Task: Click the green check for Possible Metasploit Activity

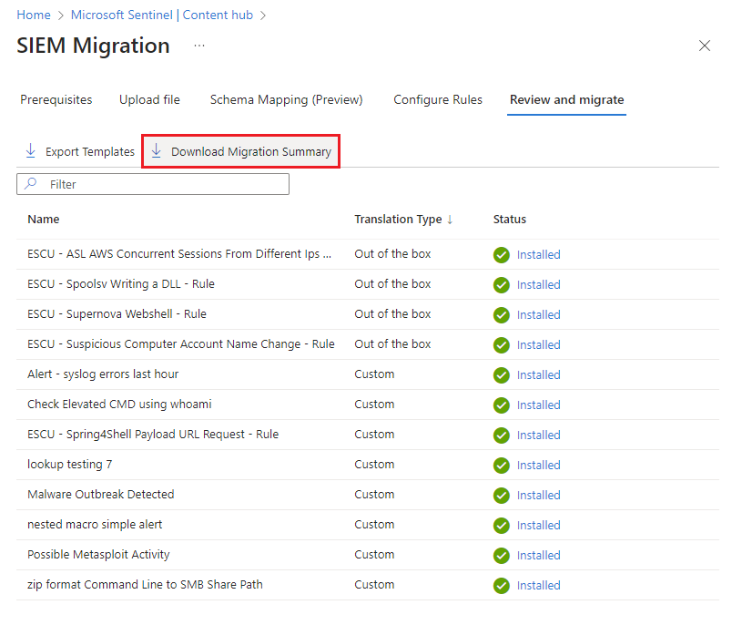Action: pos(502,556)
